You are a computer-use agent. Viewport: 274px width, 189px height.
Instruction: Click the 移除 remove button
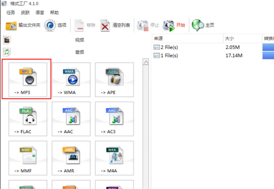pyautogui.click(x=85, y=26)
